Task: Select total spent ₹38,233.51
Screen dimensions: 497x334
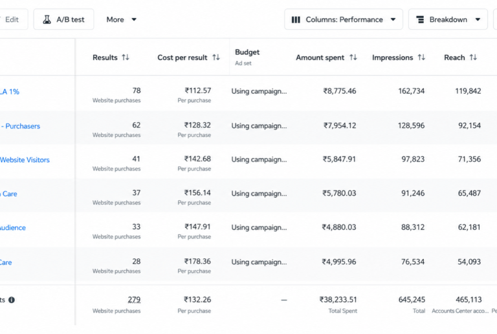Action: tap(338, 300)
